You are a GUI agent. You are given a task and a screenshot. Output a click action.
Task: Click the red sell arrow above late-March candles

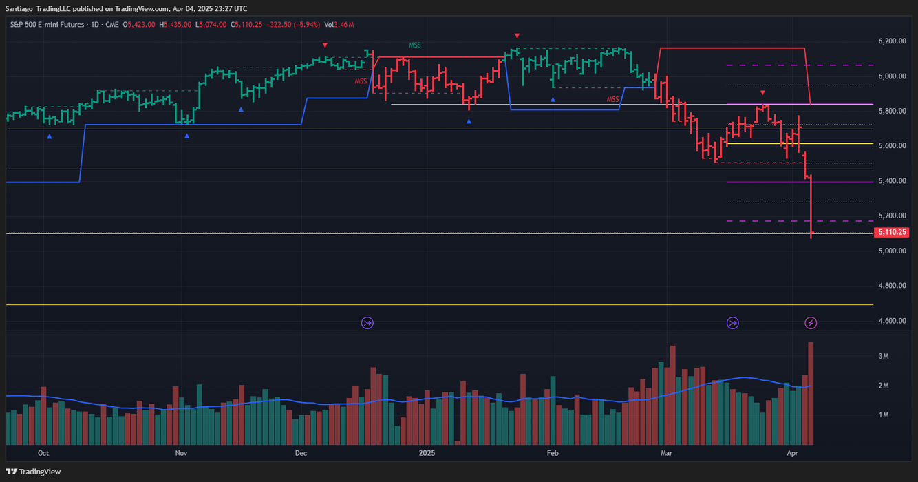[762, 91]
